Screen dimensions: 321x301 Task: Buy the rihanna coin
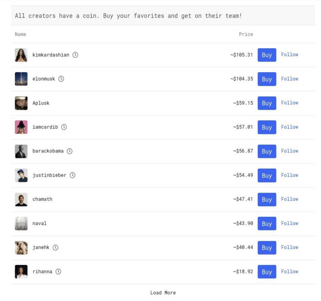pyautogui.click(x=266, y=272)
